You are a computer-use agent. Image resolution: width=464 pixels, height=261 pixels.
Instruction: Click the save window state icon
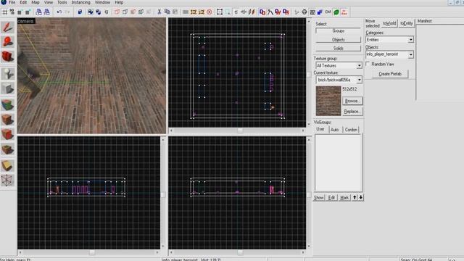coord(46,12)
